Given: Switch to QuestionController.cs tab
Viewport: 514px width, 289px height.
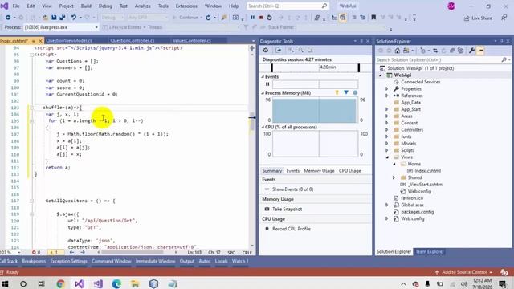Looking at the screenshot, I should (132, 41).
